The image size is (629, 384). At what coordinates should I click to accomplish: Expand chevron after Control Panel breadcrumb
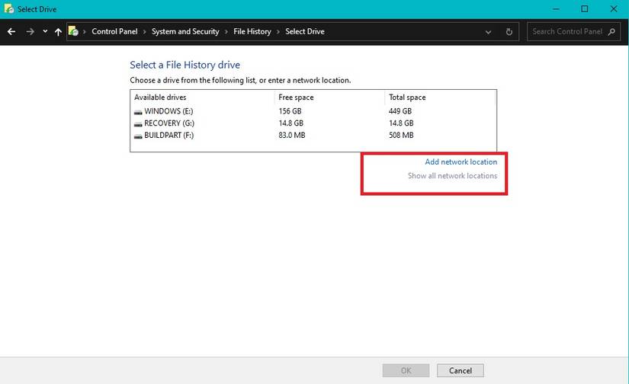point(145,32)
